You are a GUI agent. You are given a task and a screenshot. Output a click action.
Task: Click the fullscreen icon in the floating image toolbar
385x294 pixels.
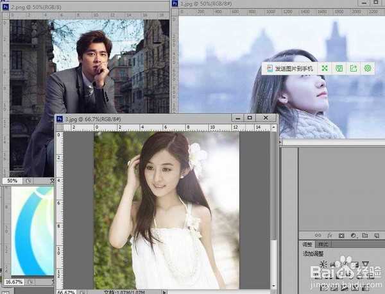pyautogui.click(x=325, y=68)
